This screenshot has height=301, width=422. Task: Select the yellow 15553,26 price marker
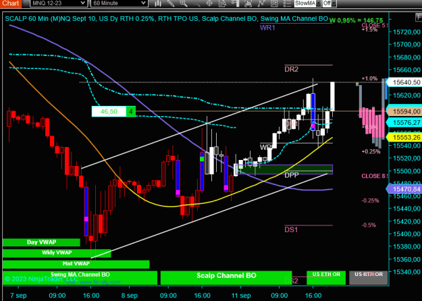point(404,138)
